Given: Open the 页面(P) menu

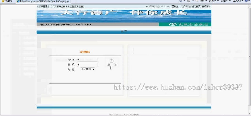Looking at the screenshot, I should pyautogui.click(x=214, y=1).
